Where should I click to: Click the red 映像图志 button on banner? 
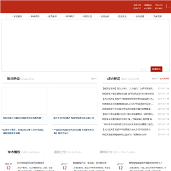coord(156,69)
